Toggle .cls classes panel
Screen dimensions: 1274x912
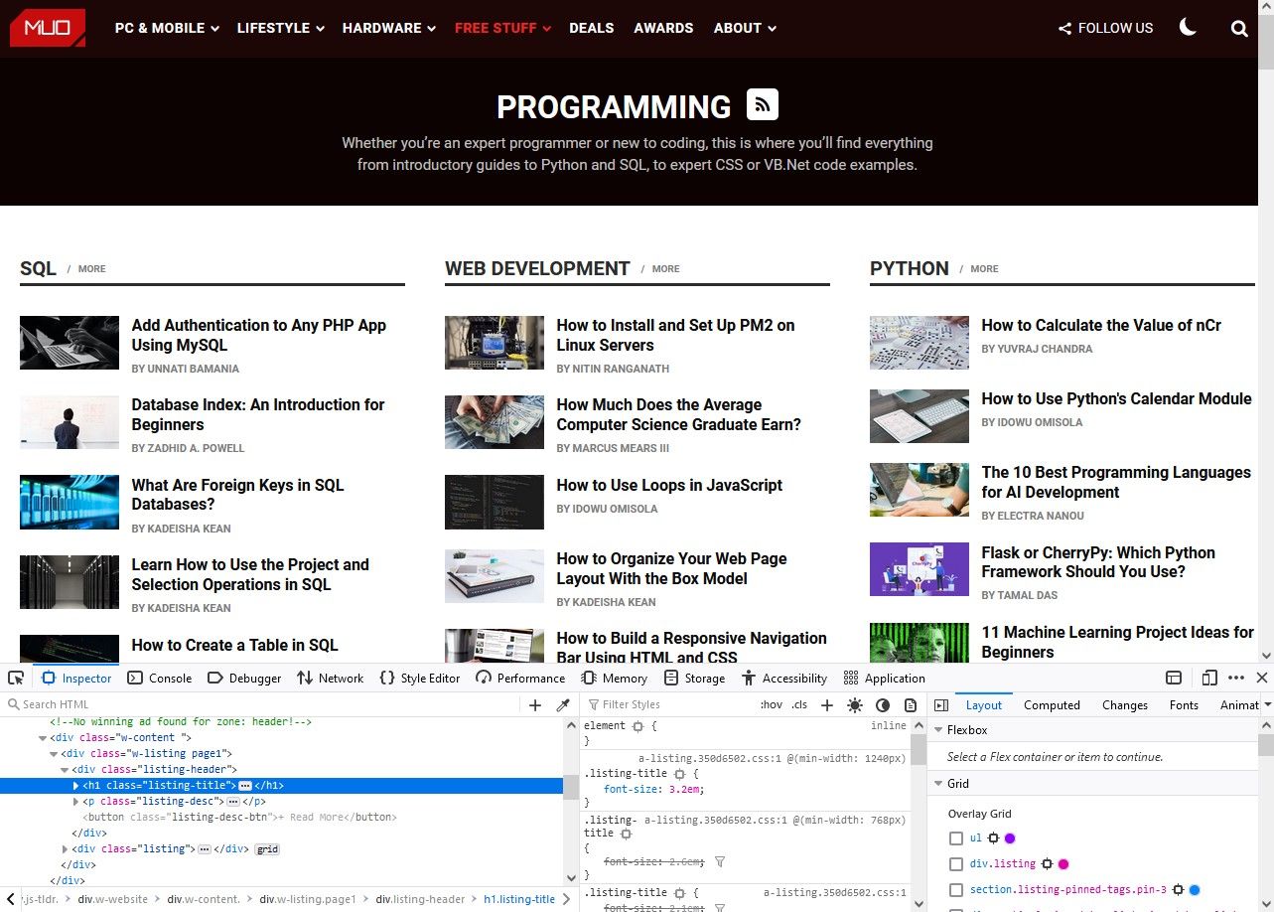click(x=799, y=705)
